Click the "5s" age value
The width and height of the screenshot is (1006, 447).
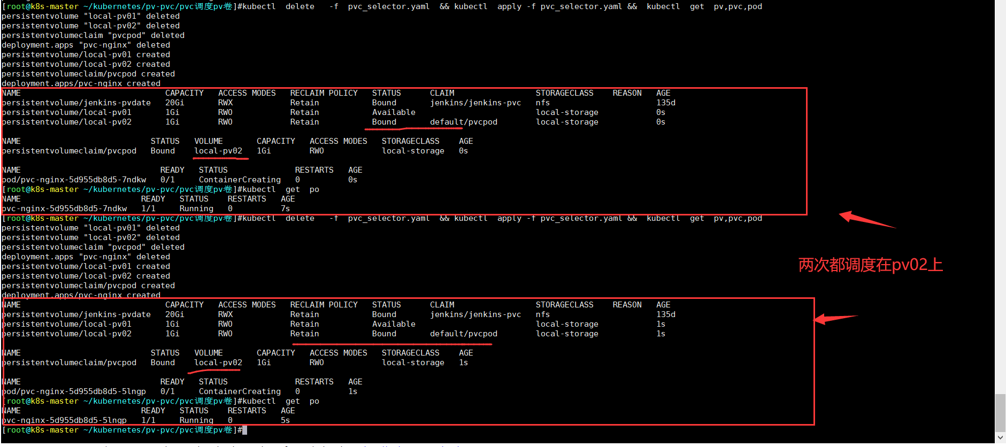pos(286,420)
